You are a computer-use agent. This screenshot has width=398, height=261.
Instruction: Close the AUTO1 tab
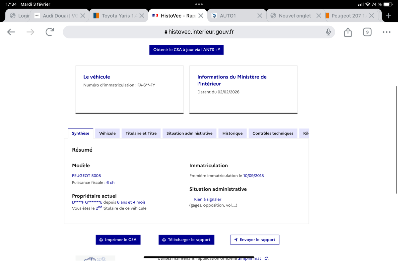tap(260, 16)
